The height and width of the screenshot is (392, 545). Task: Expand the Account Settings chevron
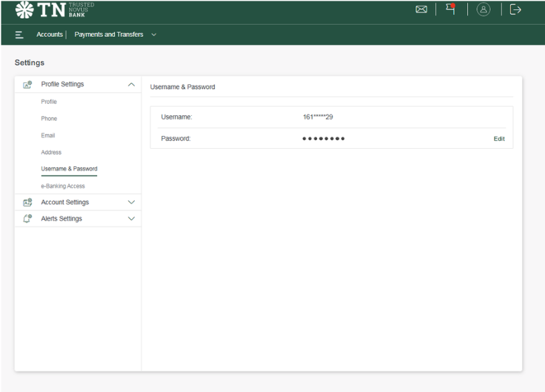point(131,202)
